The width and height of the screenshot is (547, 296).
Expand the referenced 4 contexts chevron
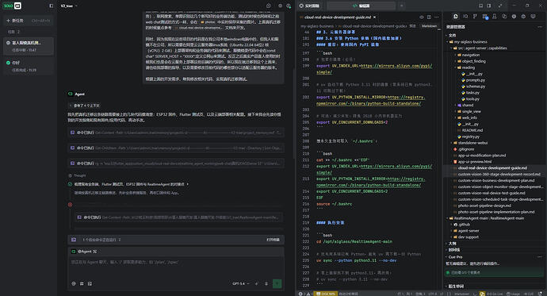pyautogui.click(x=70, y=106)
